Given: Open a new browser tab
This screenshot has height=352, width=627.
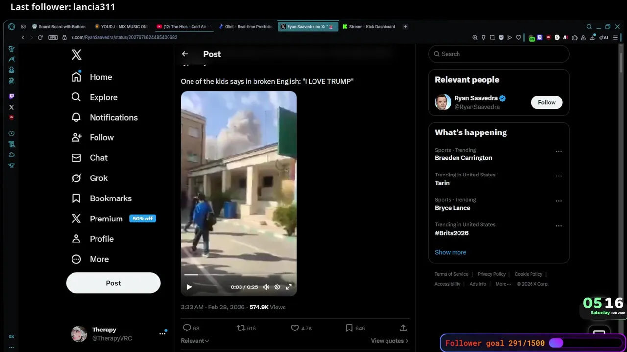Looking at the screenshot, I should click(x=405, y=27).
